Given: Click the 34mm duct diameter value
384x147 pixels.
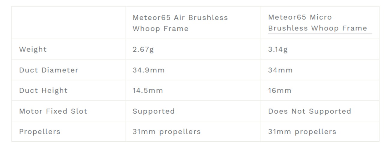Looking at the screenshot, I should point(280,70).
